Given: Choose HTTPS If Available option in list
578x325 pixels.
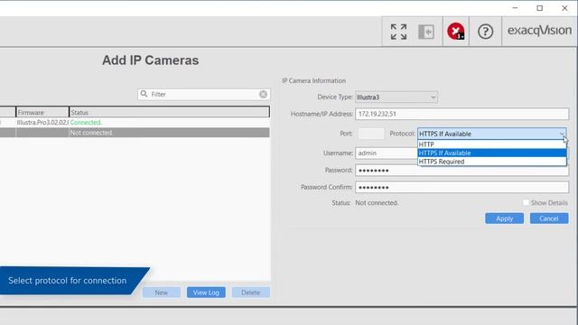Looking at the screenshot, I should [491, 153].
